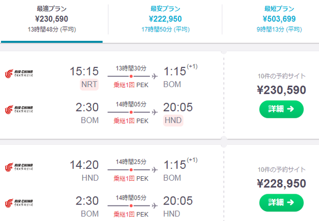Click 詳細 button for ¥230,590 flight
The width and height of the screenshot is (319, 221).
[x=281, y=109]
